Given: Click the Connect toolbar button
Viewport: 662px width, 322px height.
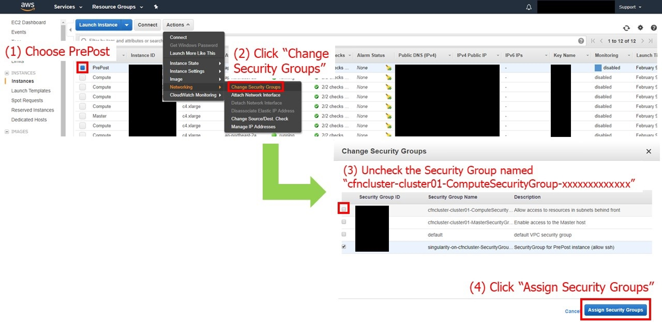Looking at the screenshot, I should click(148, 25).
